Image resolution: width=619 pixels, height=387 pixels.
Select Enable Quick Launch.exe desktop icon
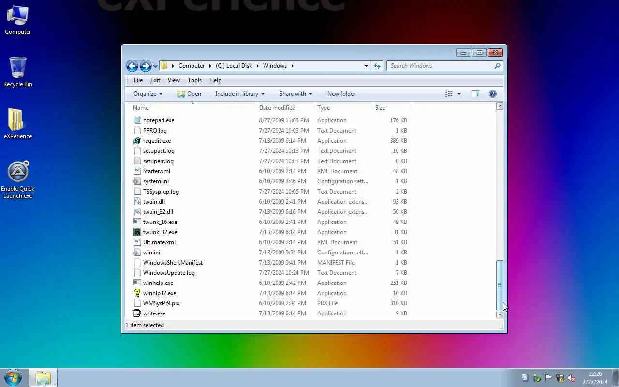coord(18,179)
